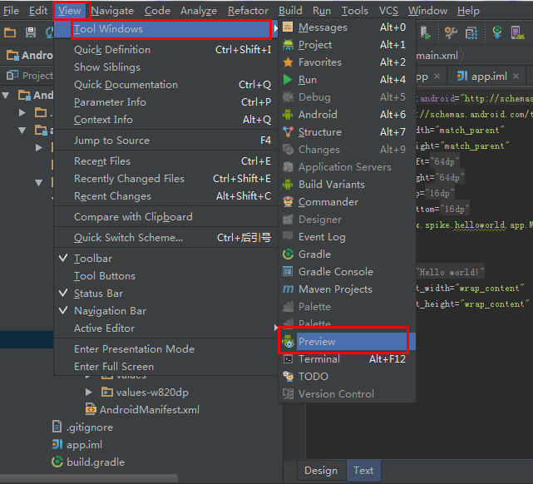Choose Recent Files menu entry
This screenshot has height=484, width=533.
point(165,161)
